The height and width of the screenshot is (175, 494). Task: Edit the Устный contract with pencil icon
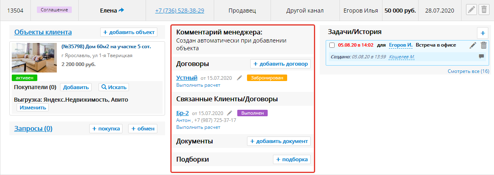pyautogui.click(x=240, y=78)
